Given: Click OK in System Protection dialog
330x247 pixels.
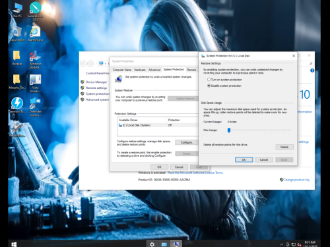Looking at the screenshot, I should (x=244, y=159).
